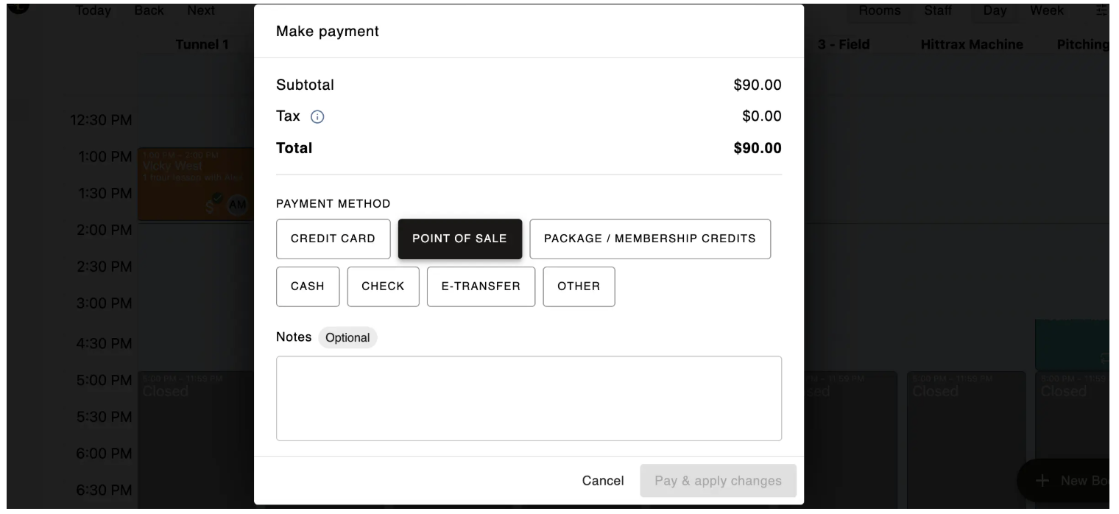This screenshot has height=514, width=1119.
Task: Select Cash as payment method
Action: (x=308, y=286)
